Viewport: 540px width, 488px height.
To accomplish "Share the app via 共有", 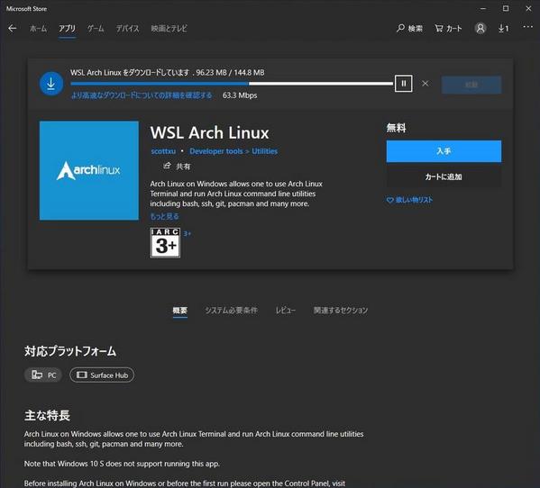I will (177, 167).
